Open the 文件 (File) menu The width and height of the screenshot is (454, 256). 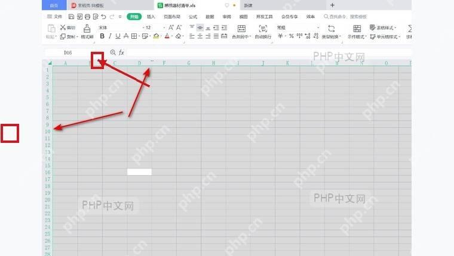(x=55, y=17)
